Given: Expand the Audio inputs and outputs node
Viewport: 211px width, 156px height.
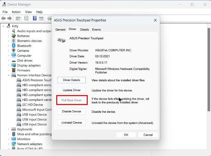Looking at the screenshot, I should (9, 31).
